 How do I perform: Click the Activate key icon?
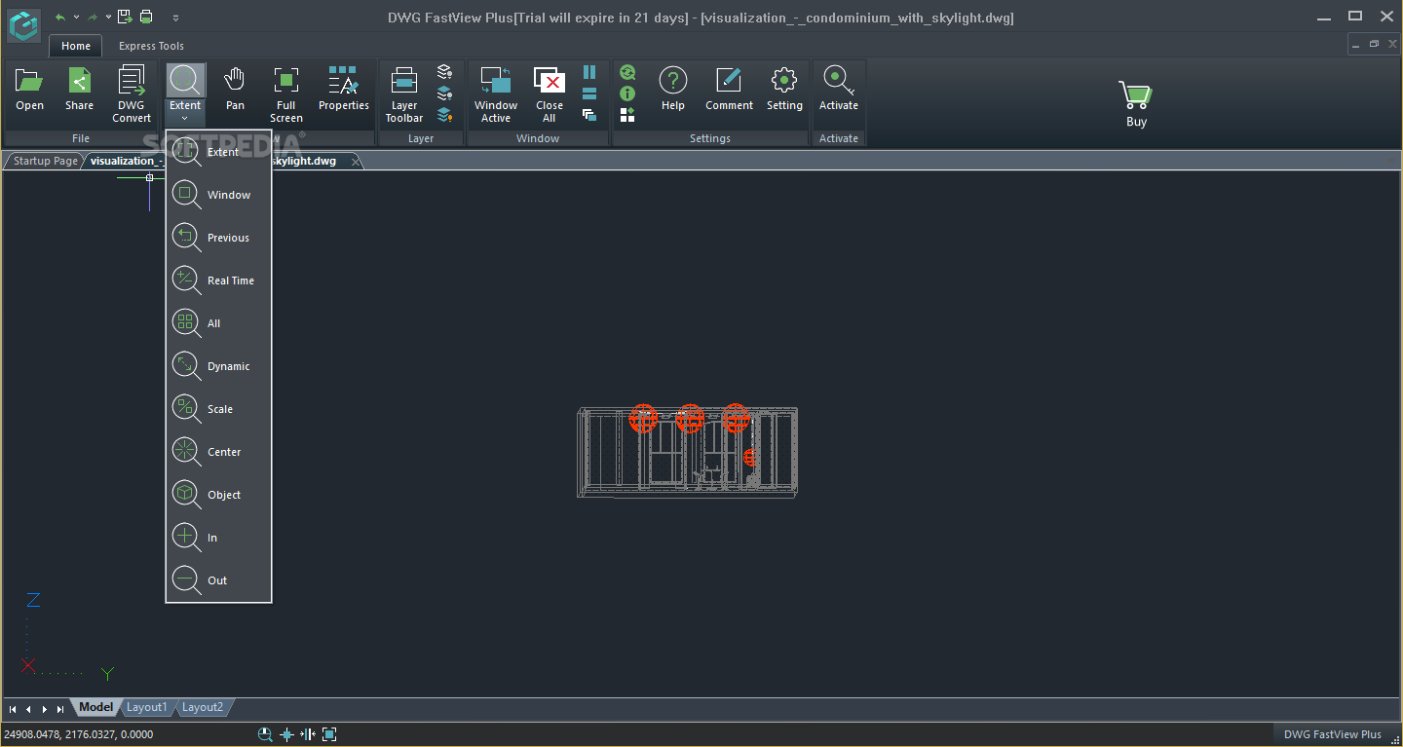(x=839, y=90)
